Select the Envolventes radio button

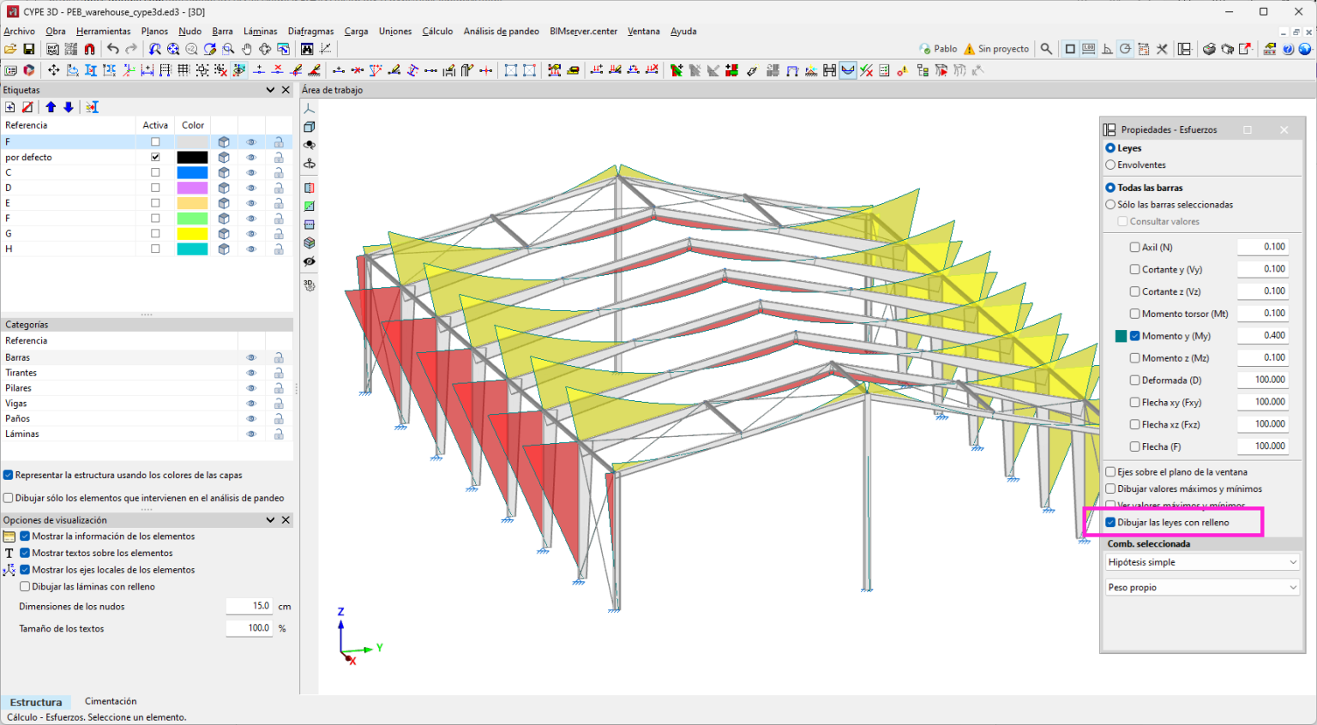click(x=1110, y=165)
